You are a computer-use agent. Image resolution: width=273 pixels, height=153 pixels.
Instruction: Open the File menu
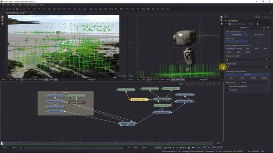[x=3, y=5]
